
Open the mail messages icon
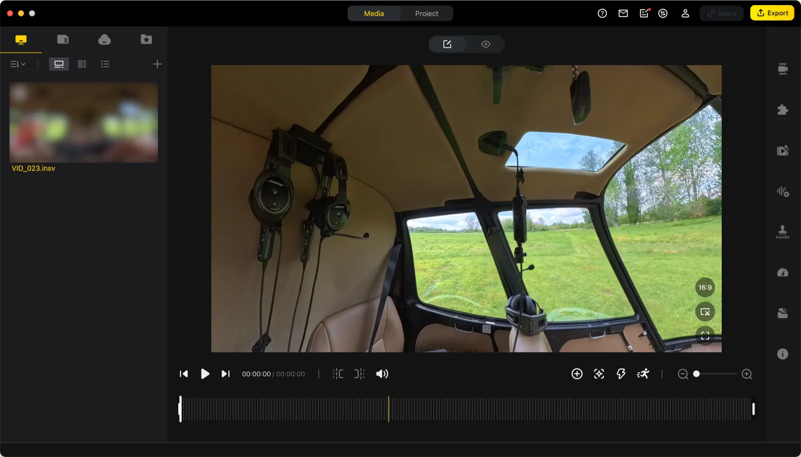tap(623, 14)
